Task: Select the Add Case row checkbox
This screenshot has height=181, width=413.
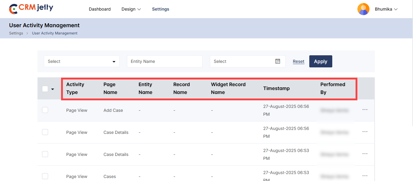Action: [x=45, y=110]
